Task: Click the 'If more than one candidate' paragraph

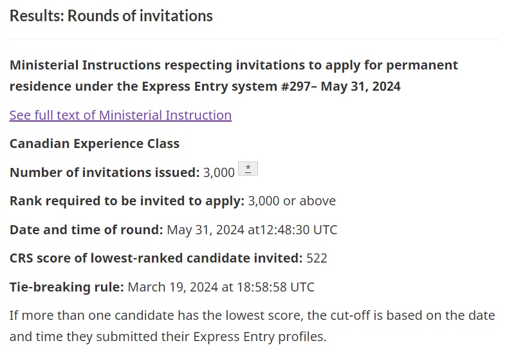Action: (x=252, y=326)
